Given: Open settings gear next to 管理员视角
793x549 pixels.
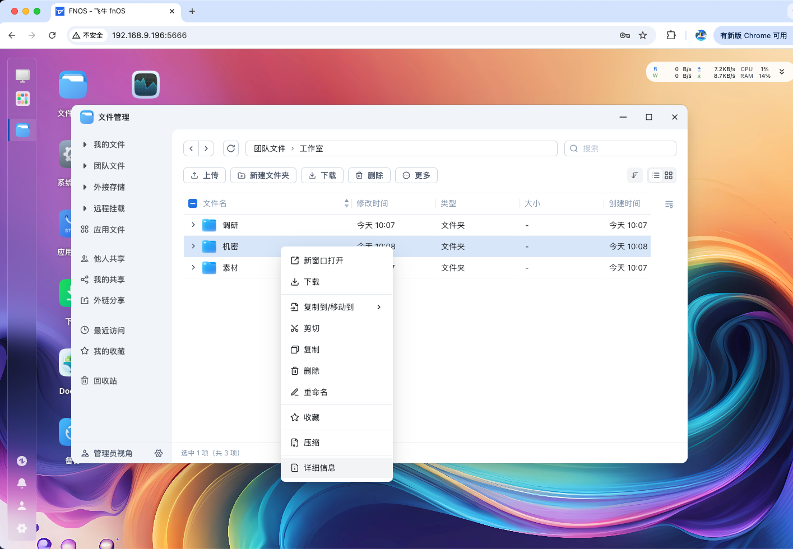Looking at the screenshot, I should click(159, 453).
